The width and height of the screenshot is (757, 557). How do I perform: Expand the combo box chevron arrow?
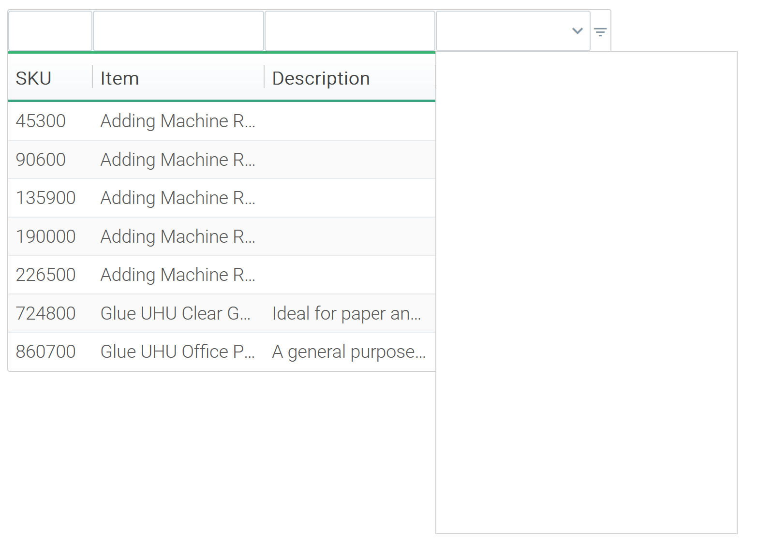577,31
